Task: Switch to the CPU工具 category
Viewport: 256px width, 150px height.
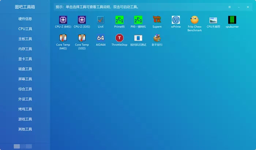Action: (25, 29)
